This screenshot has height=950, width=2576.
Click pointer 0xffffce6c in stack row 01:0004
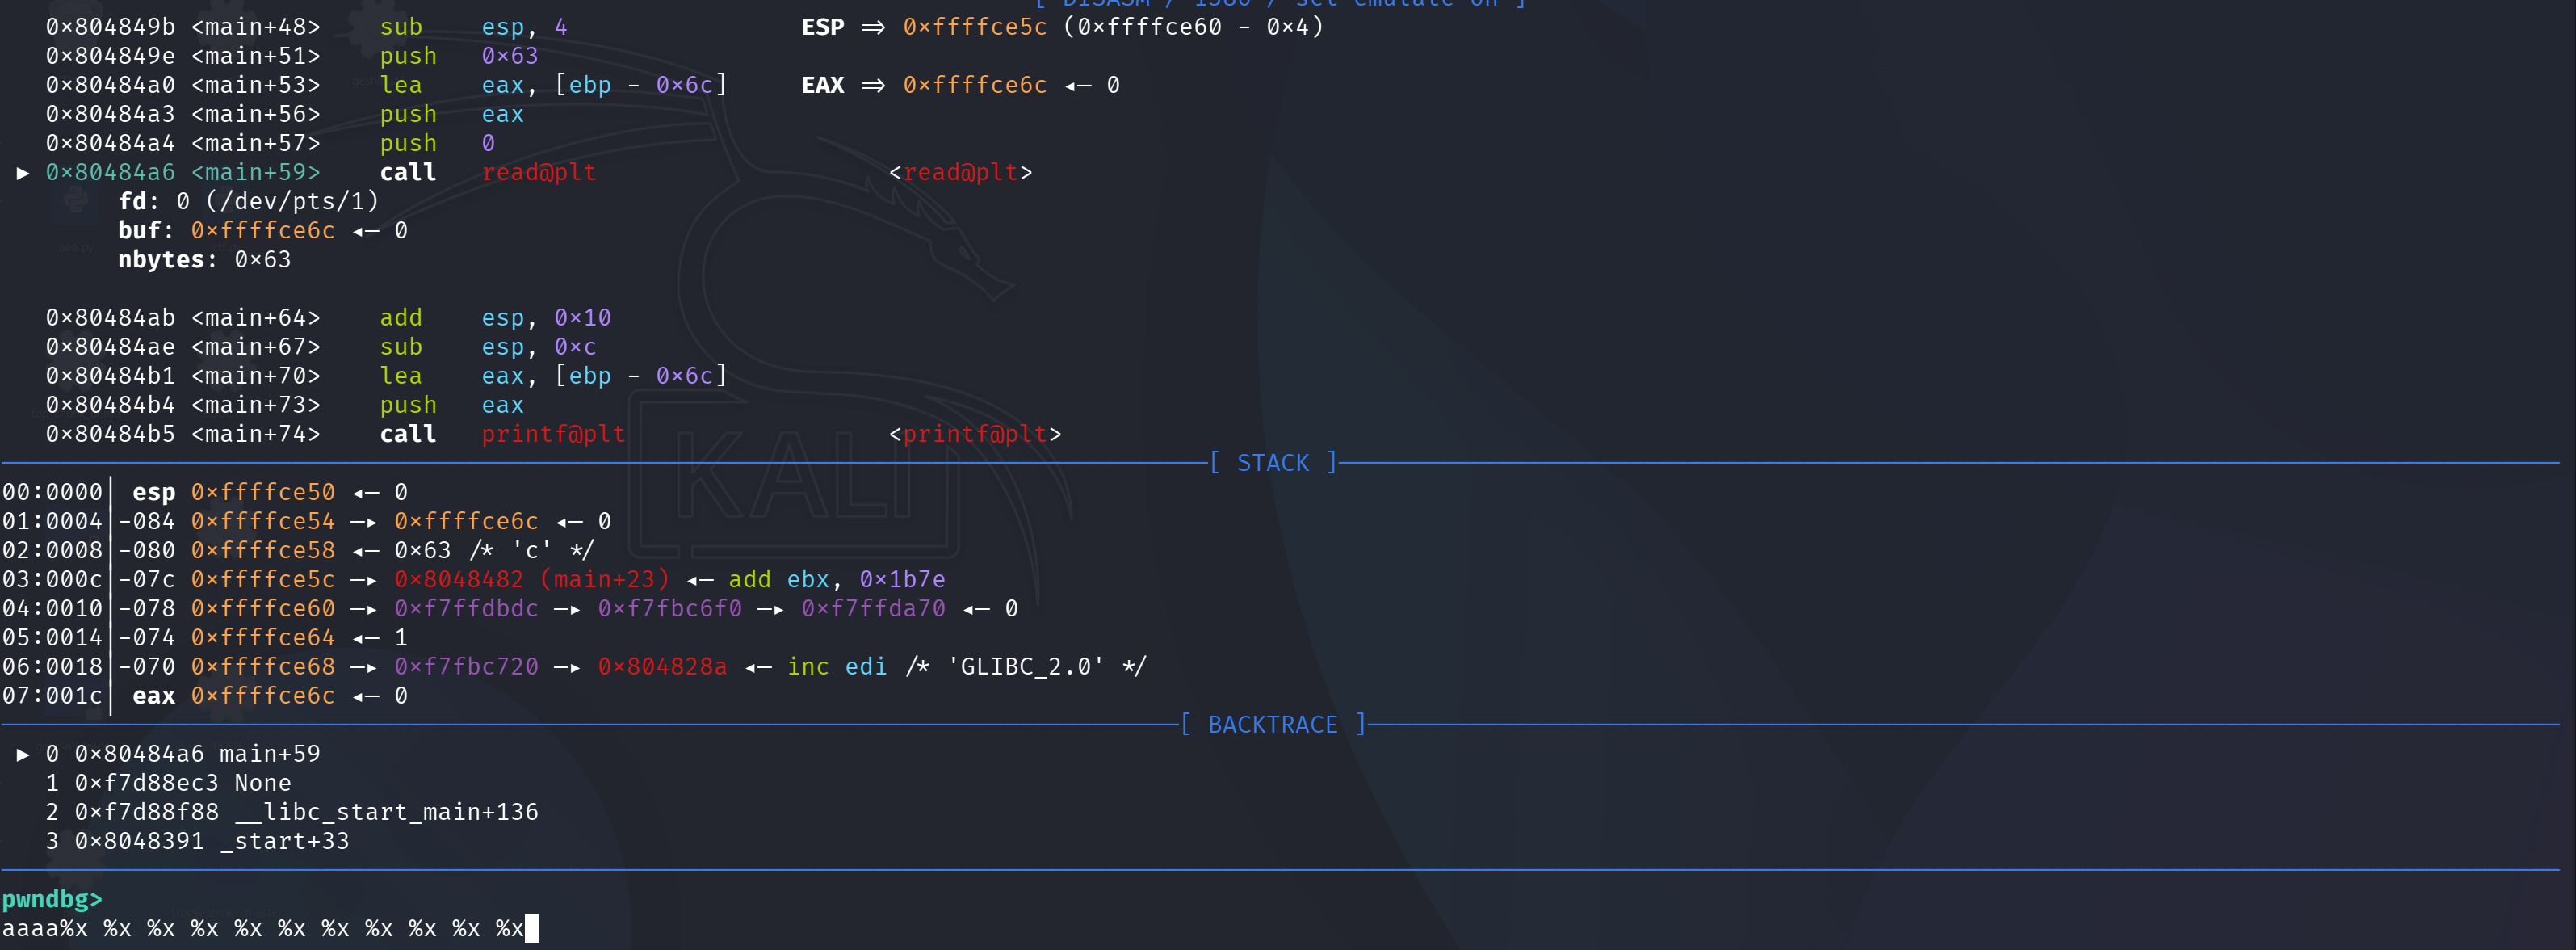coord(466,520)
